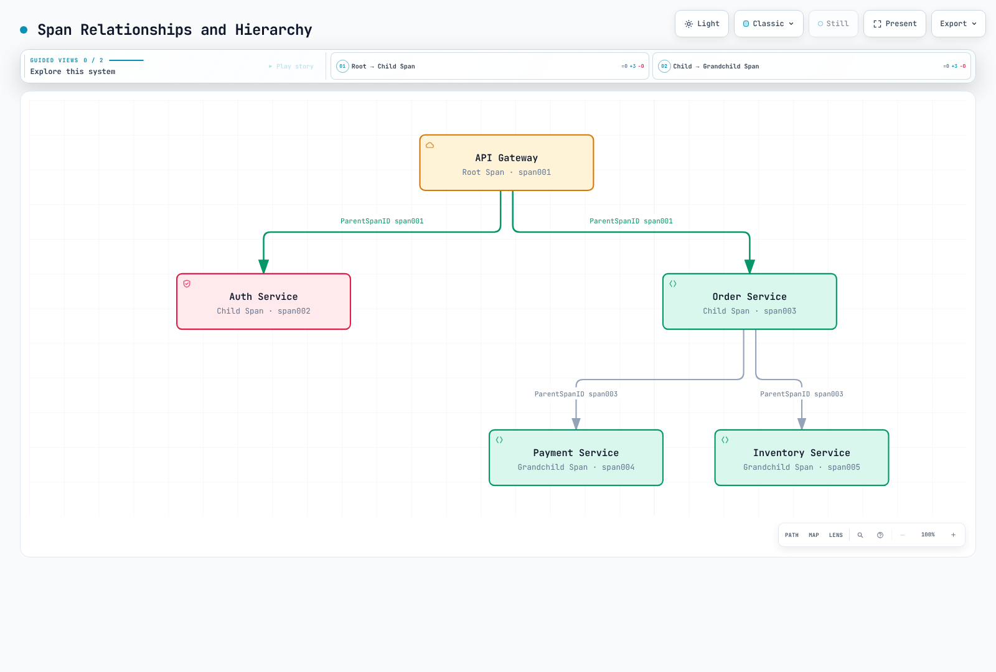This screenshot has width=996, height=672.
Task: Toggle the Still animation mode
Action: click(834, 24)
